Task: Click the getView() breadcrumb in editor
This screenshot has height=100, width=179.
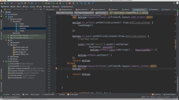Action: tap(102, 13)
